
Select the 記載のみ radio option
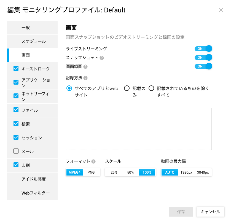[127, 88]
